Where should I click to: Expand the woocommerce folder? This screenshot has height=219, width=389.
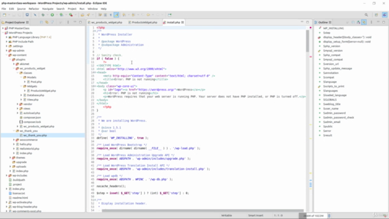[x=14, y=140]
